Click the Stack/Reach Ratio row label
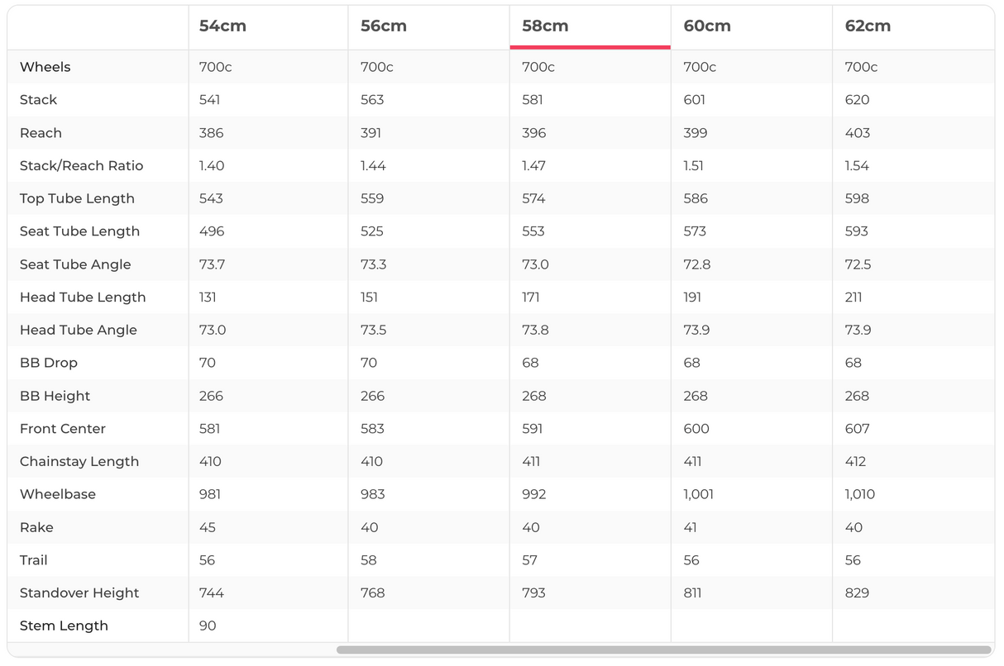Image resolution: width=1004 pixels, height=666 pixels. (81, 165)
